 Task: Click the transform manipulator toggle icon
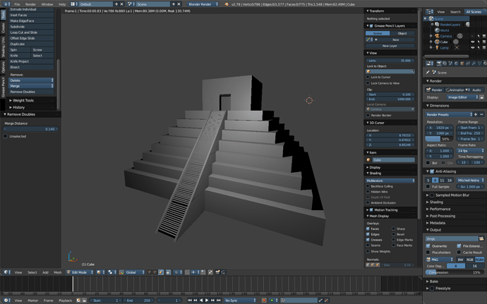[121, 272]
